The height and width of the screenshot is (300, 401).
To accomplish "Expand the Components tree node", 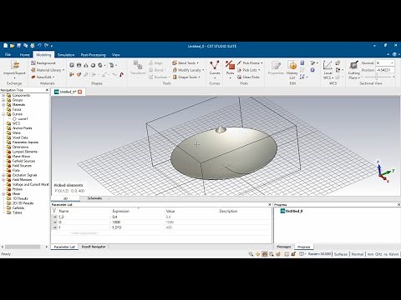I will 3,95.
